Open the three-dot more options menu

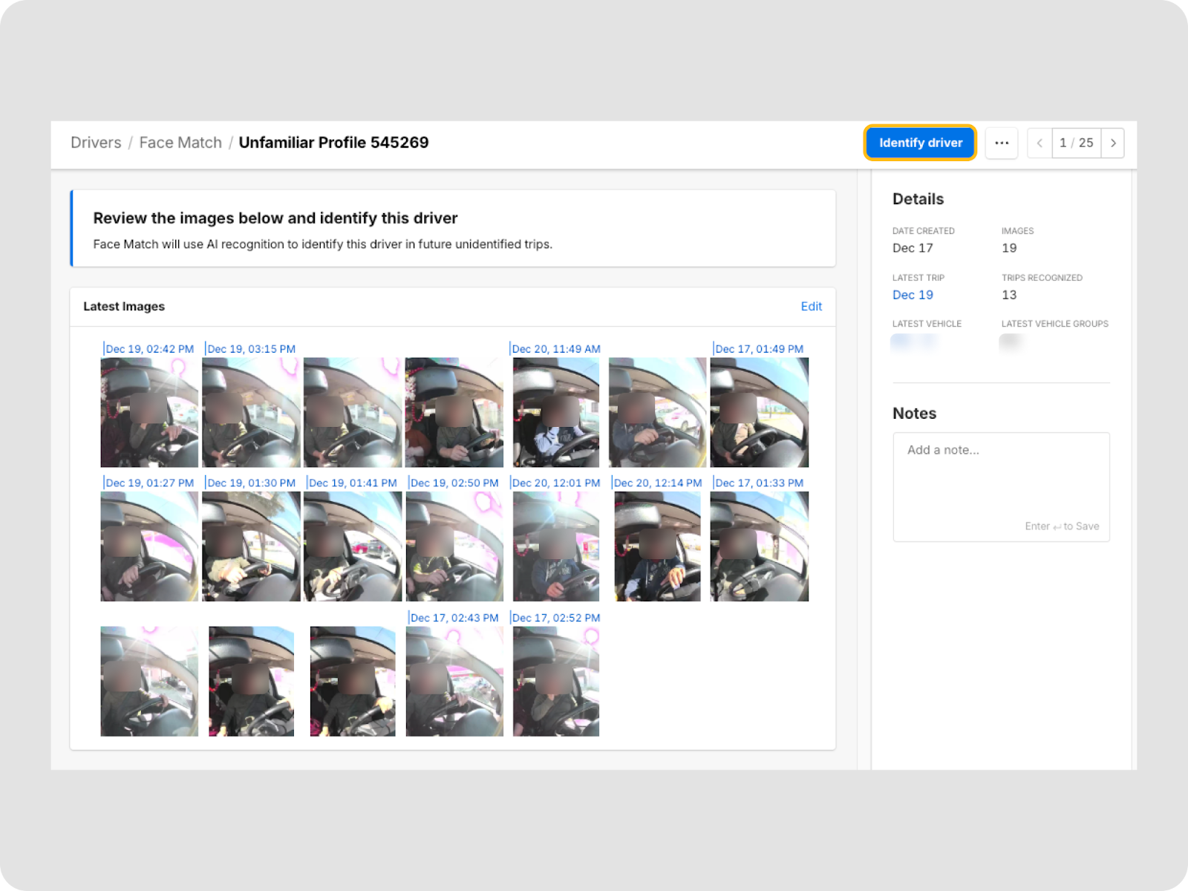pos(1001,143)
